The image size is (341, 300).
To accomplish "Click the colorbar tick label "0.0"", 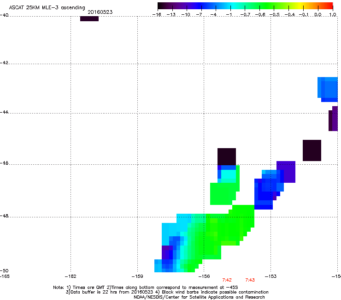I will click(318, 15).
